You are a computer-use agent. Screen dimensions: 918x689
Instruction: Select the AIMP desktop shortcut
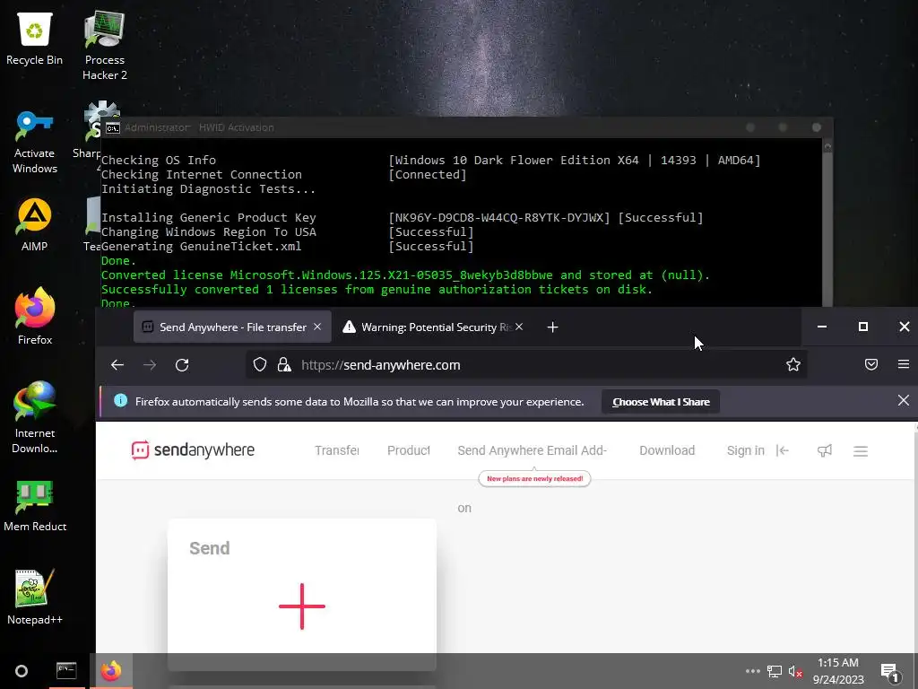tap(35, 225)
